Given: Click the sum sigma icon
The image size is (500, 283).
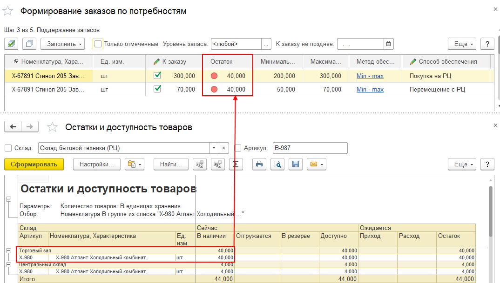Looking at the screenshot, I should [236, 164].
